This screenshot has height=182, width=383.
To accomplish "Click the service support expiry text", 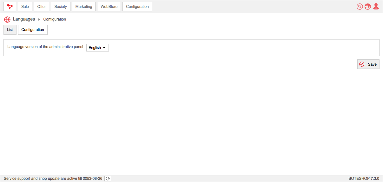I will (53, 179).
